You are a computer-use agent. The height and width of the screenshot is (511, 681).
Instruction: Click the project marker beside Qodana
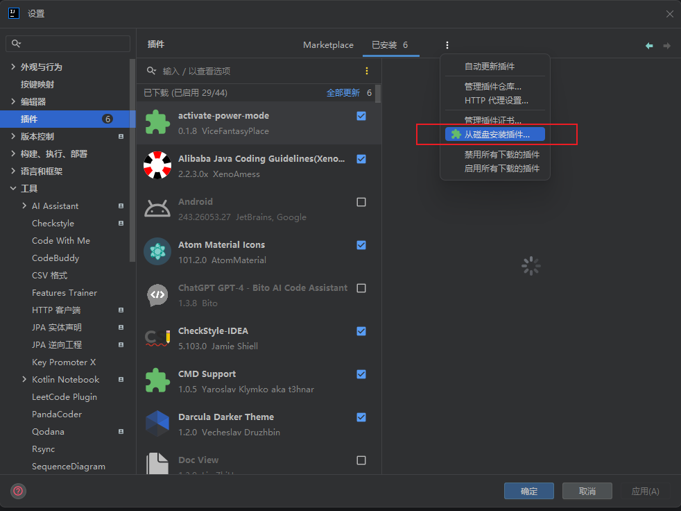tap(121, 431)
